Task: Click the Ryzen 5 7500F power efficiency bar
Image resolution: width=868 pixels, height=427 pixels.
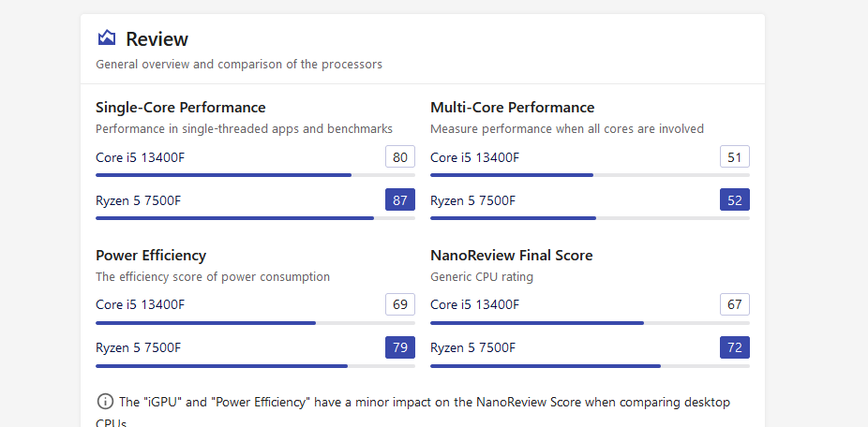Action: tap(255, 366)
